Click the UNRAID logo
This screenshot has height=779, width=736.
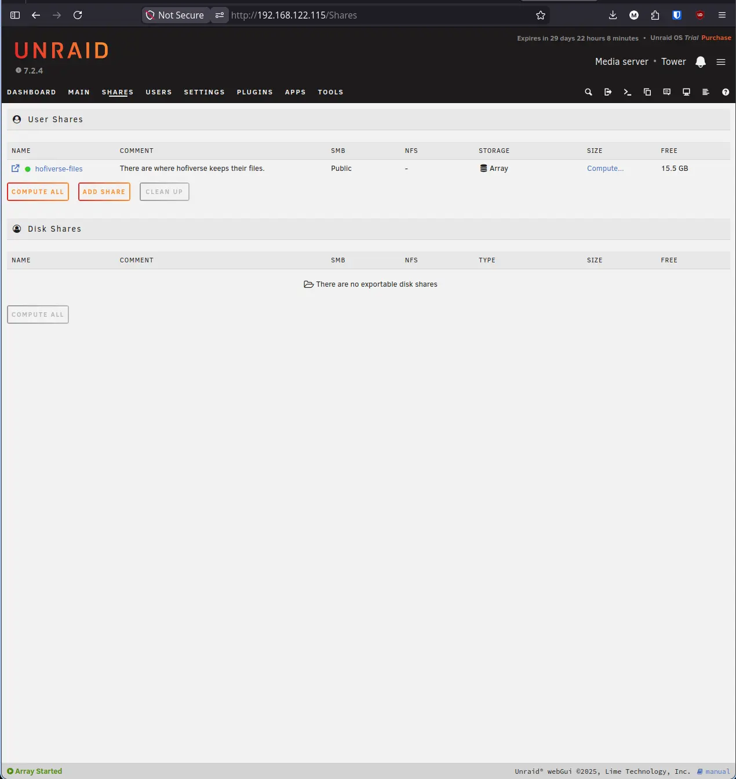coord(61,51)
